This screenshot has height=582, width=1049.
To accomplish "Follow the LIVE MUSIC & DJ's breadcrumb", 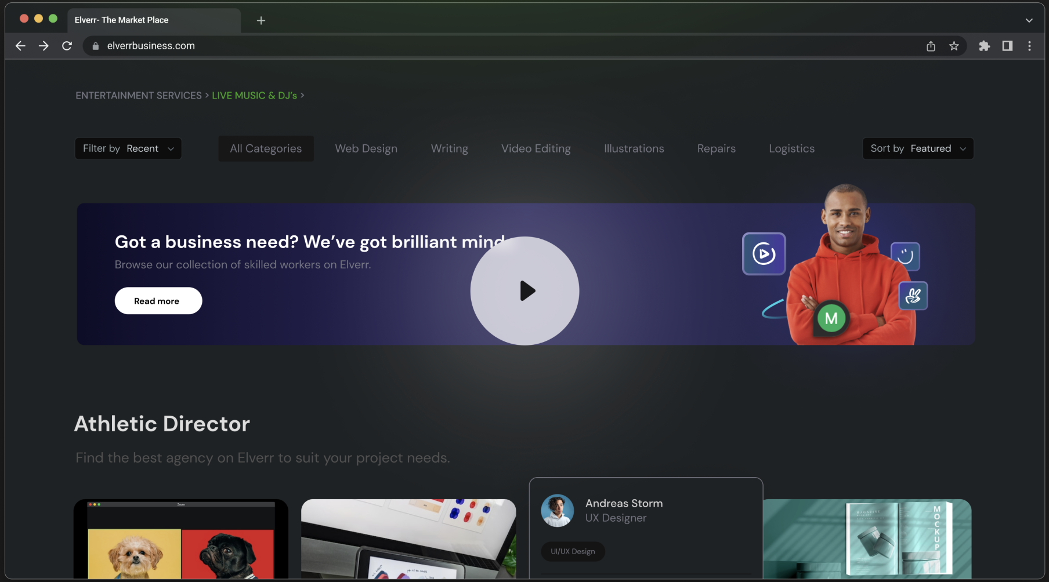I will (x=254, y=95).
